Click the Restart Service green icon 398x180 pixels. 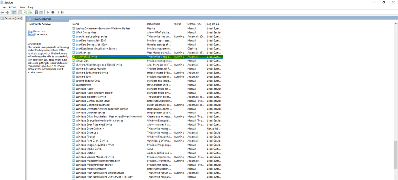[x=63, y=12]
